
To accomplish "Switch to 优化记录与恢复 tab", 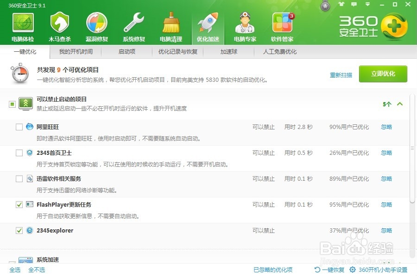I will pos(178,51).
